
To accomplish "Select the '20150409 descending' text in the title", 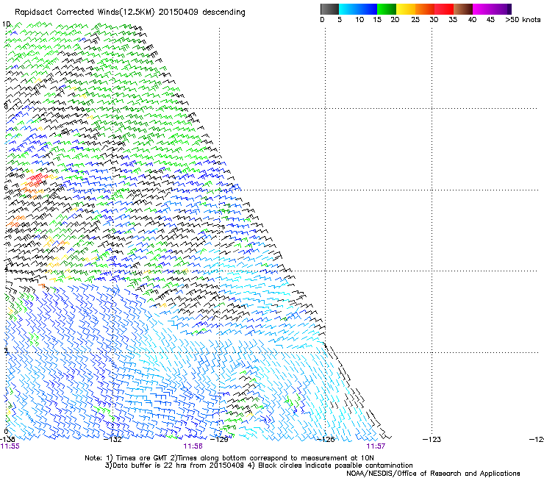I will (202, 13).
